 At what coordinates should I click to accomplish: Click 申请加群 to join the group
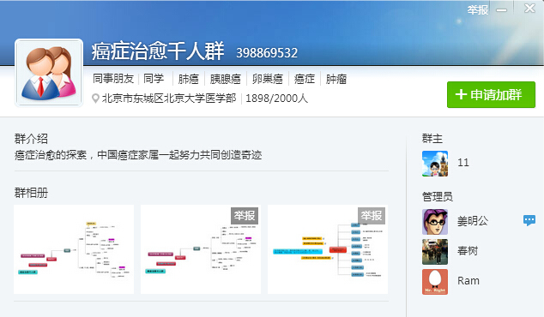point(491,94)
